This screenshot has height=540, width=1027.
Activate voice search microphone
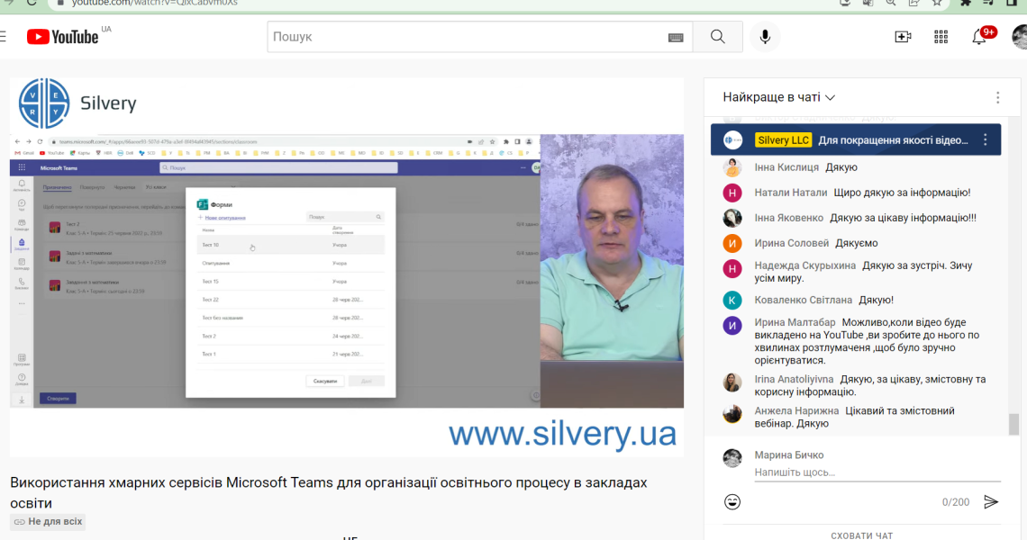pyautogui.click(x=765, y=37)
